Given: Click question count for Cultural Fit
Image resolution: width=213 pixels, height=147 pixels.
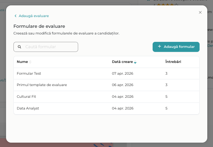Looking at the screenshot, I should [166, 97].
